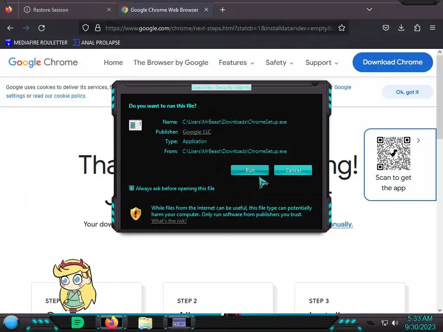The image size is (443, 332).
Task: Expand the Features menu
Action: point(237,62)
